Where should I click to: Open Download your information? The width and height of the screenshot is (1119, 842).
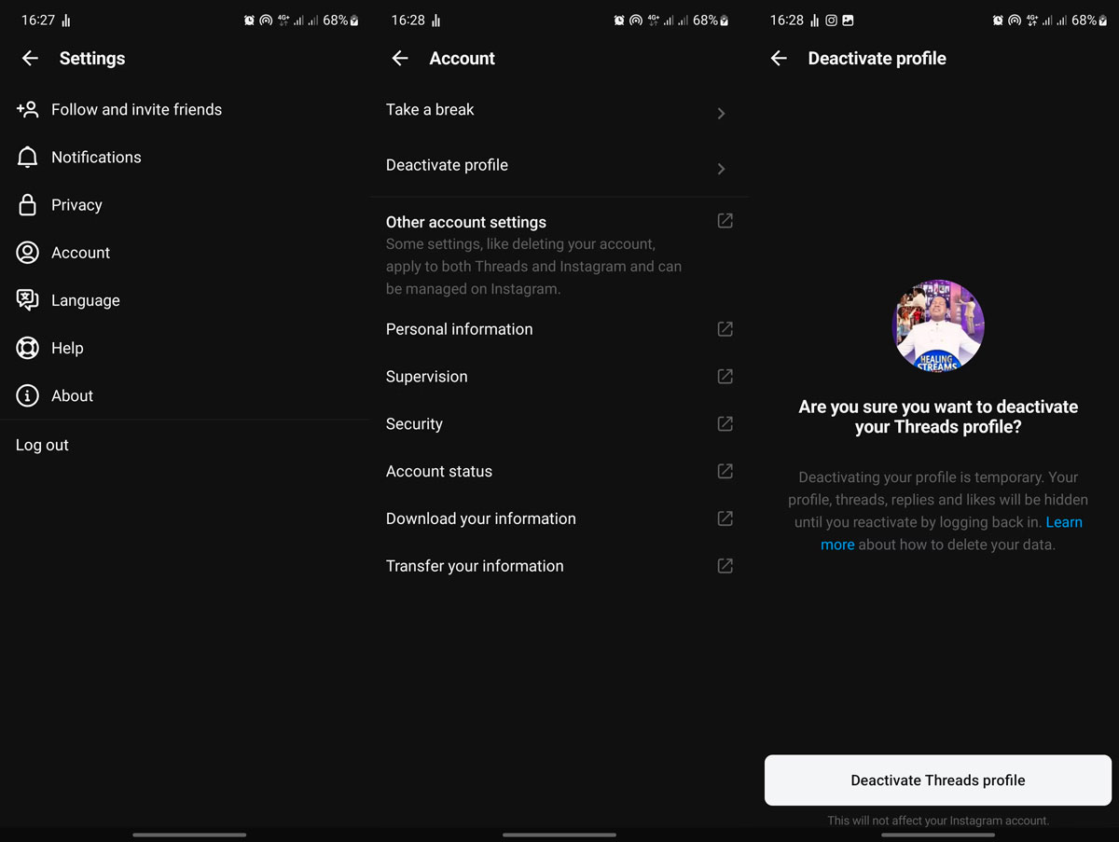tap(481, 518)
